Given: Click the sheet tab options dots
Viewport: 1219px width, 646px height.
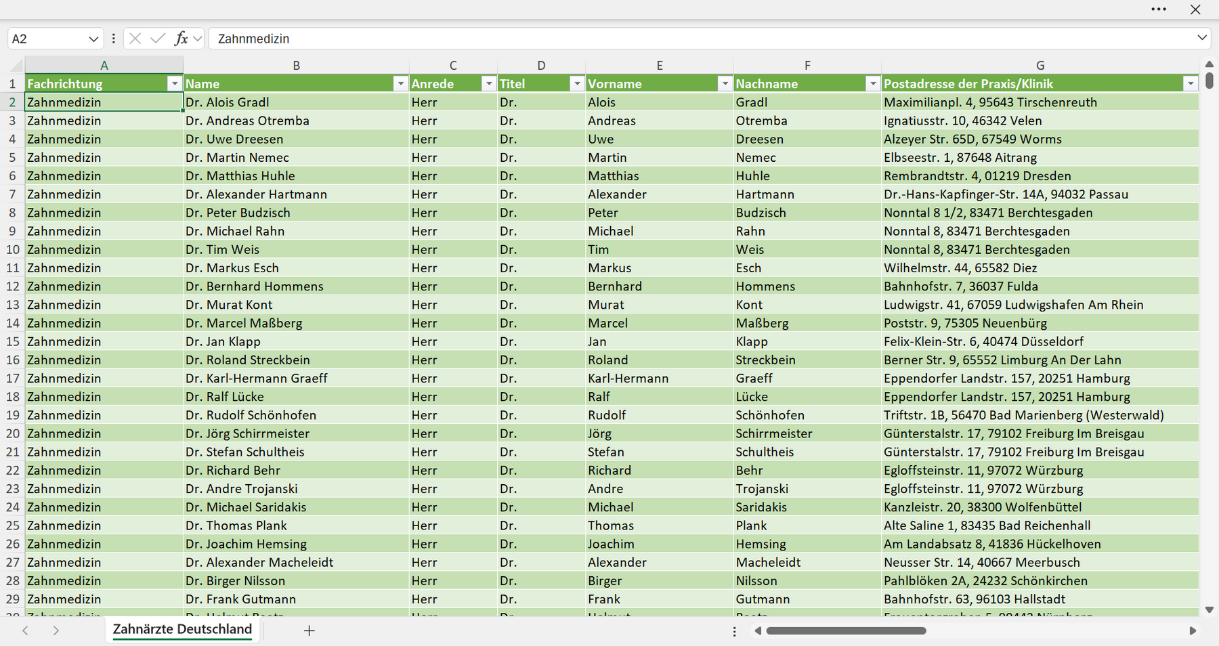Looking at the screenshot, I should [734, 631].
